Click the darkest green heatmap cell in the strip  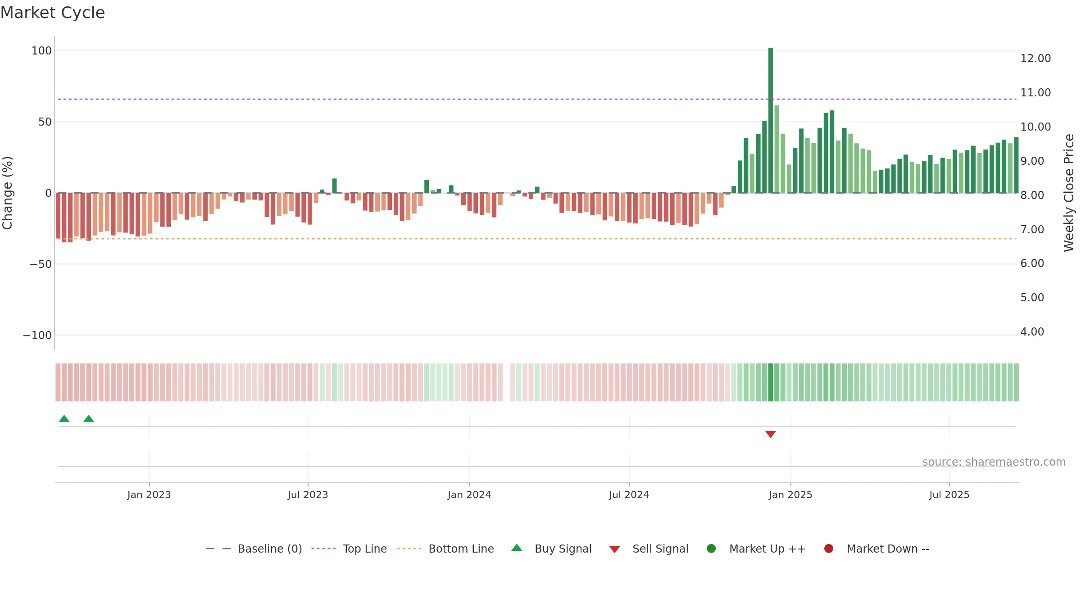point(771,382)
